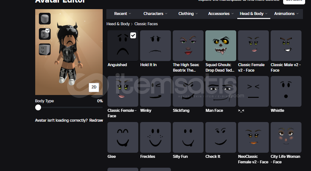This screenshot has height=171, width=311.
Task: Click the Body Type slider track
Action: [x=69, y=107]
